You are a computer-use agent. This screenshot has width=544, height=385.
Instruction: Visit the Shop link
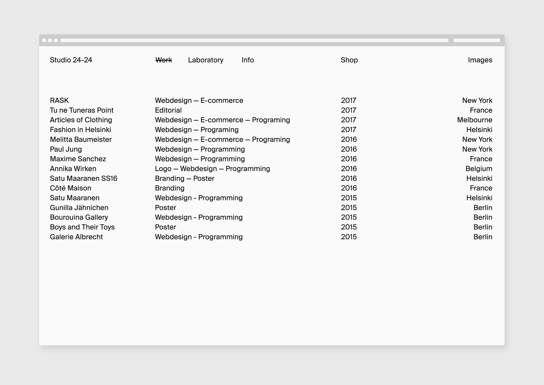point(349,60)
